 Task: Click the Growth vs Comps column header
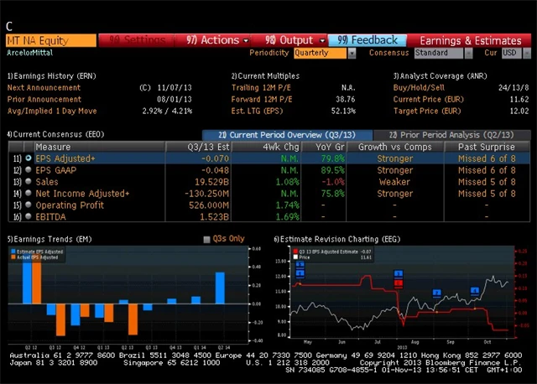(395, 147)
